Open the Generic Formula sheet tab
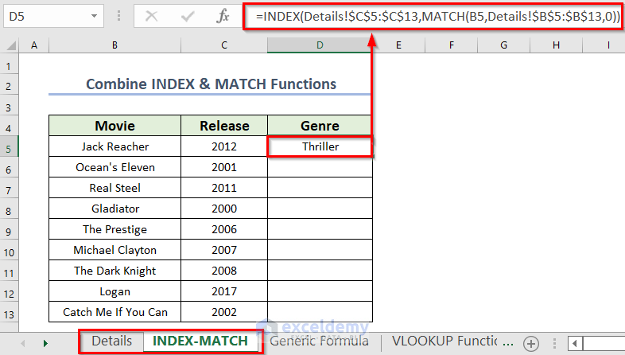625x355 pixels. pyautogui.click(x=320, y=341)
